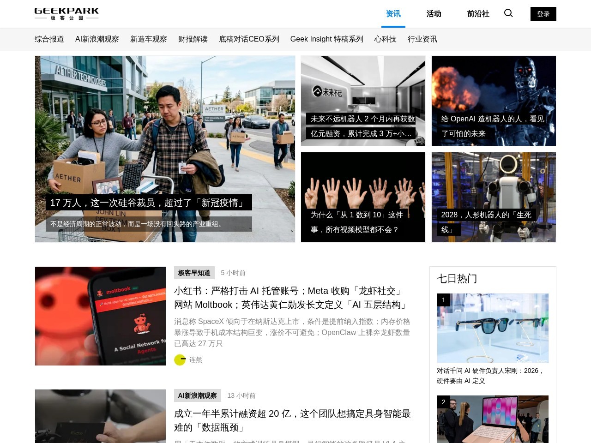Open the AI新浪潮观察 category in subnav
Image resolution: width=591 pixels, height=443 pixels.
click(x=97, y=39)
